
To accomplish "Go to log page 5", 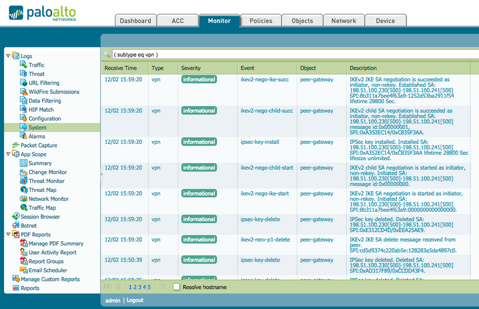I will pos(149,287).
